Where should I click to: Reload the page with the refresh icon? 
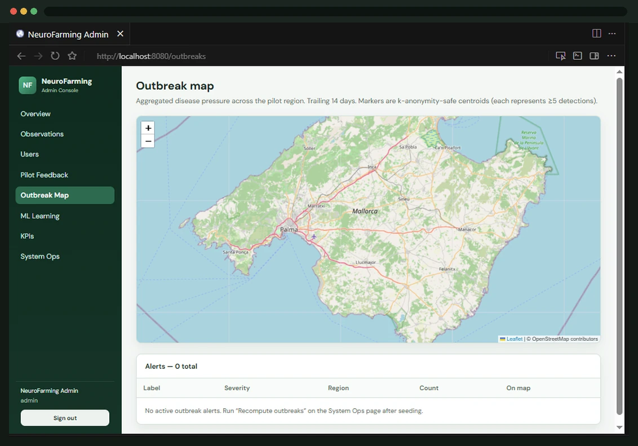(x=55, y=56)
